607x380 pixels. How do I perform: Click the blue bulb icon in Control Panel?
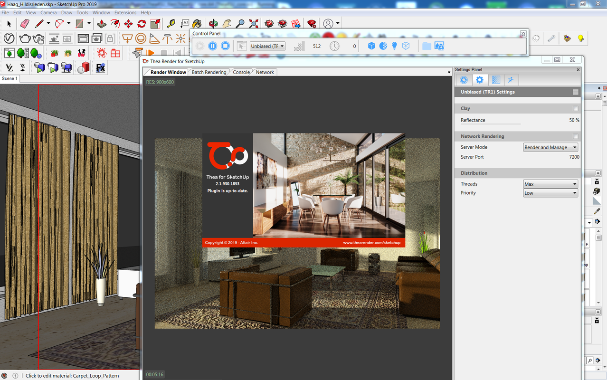point(394,46)
